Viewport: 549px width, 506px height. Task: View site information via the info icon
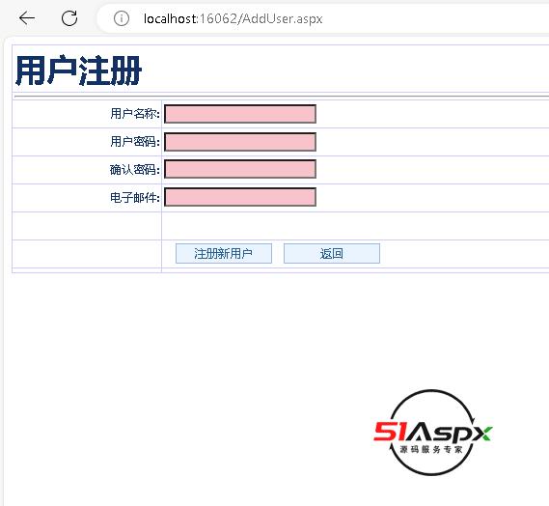[x=122, y=18]
